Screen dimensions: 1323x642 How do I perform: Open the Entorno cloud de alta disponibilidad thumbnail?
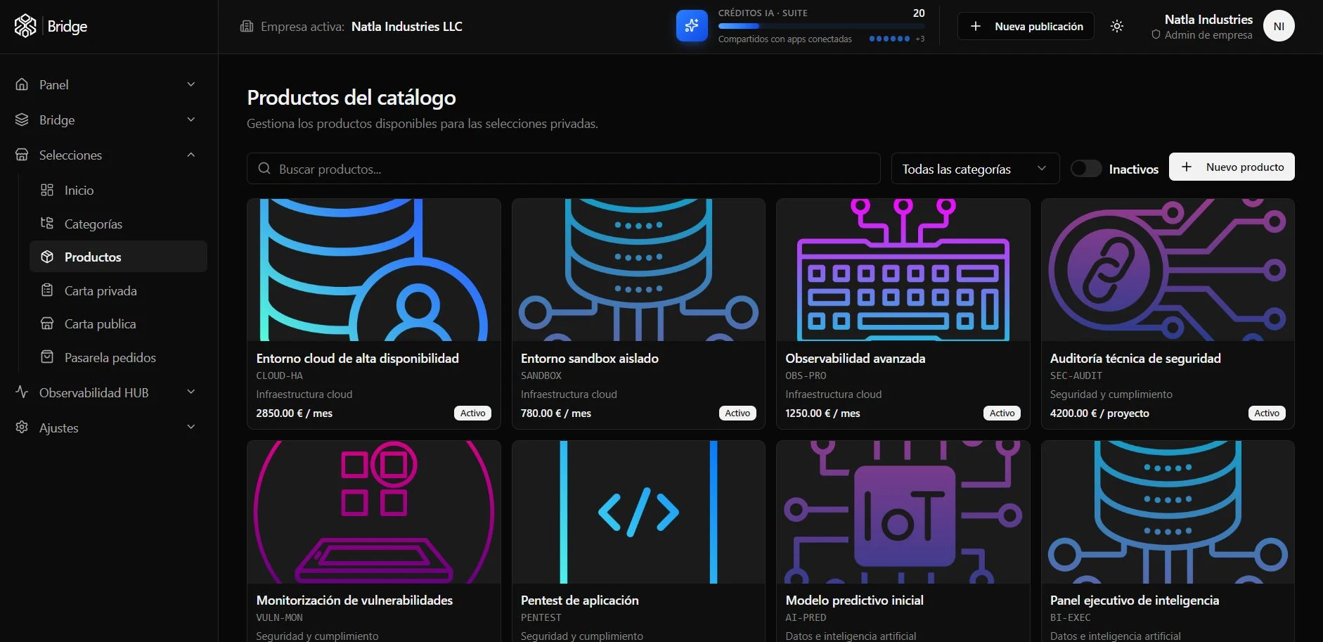374,270
